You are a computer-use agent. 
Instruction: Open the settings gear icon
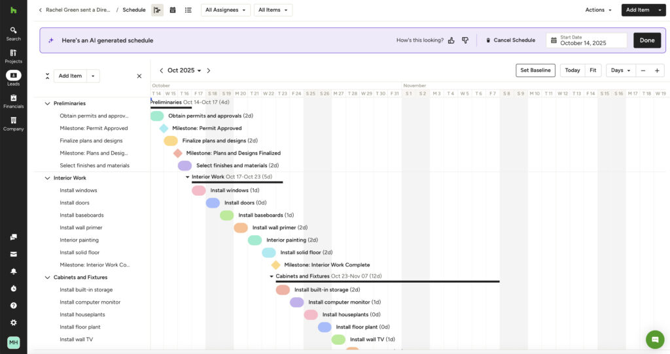pos(13,323)
